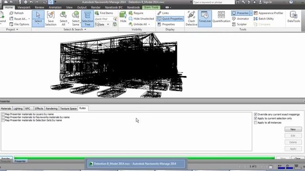The width and height of the screenshot is (305, 171).
Task: Click the green render progress bar
Action: (144, 158)
